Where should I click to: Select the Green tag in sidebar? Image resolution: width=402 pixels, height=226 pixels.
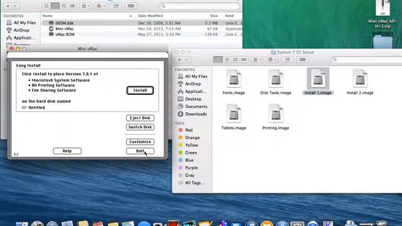click(188, 153)
